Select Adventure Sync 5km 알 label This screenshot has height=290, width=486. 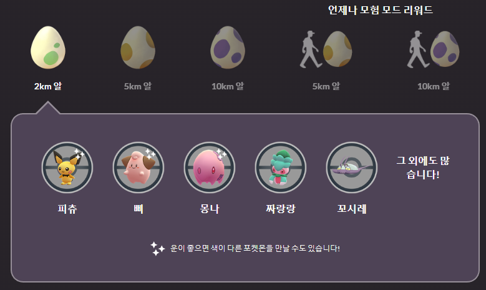pyautogui.click(x=326, y=86)
